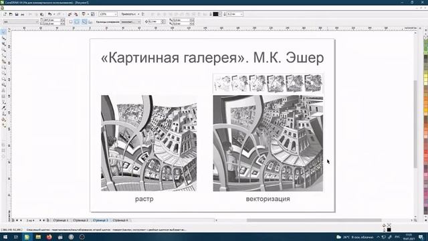Click the black outline color swatch in the toolbar
The width and height of the screenshot is (428, 241).
tap(215, 14)
